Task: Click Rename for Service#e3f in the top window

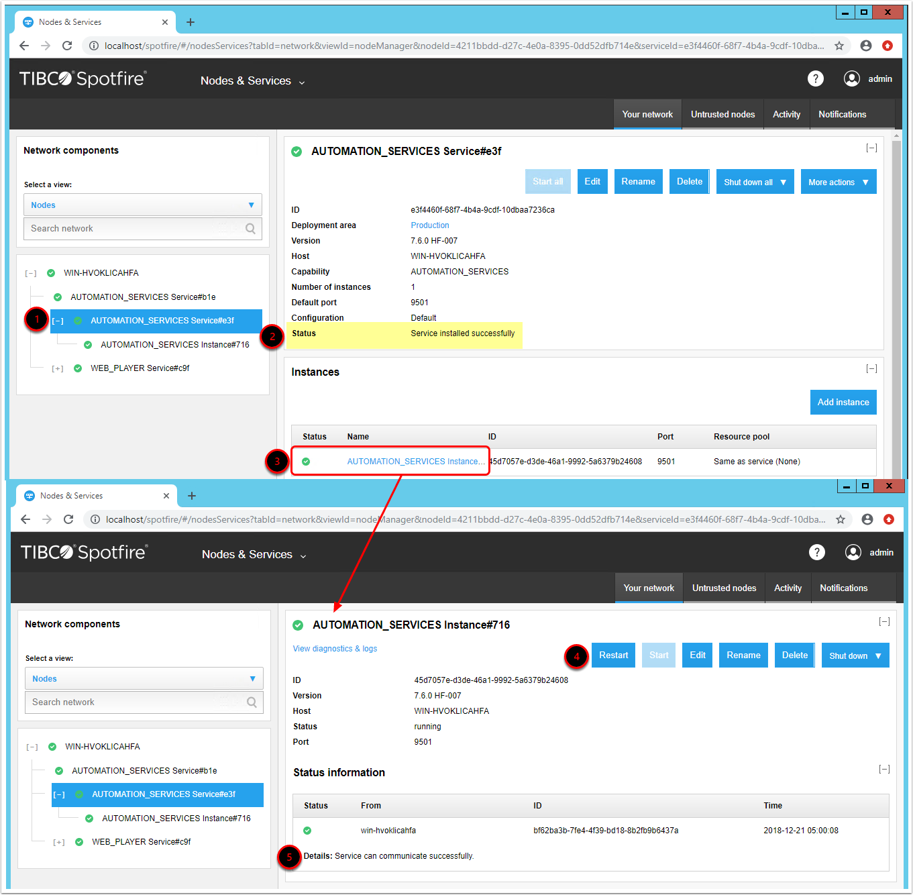Action: 639,182
